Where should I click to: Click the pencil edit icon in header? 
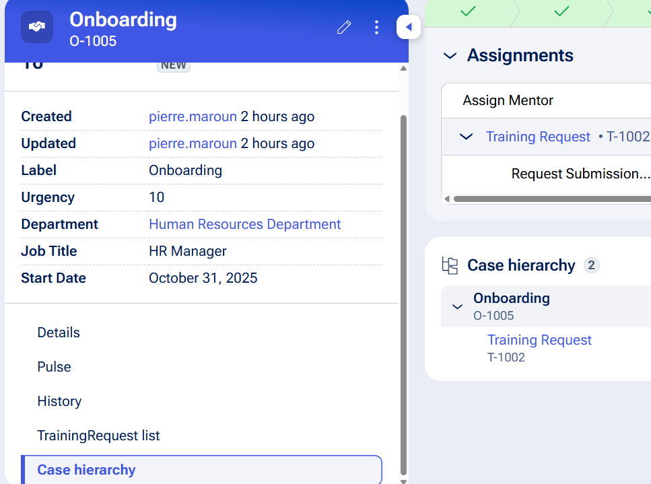tap(344, 28)
